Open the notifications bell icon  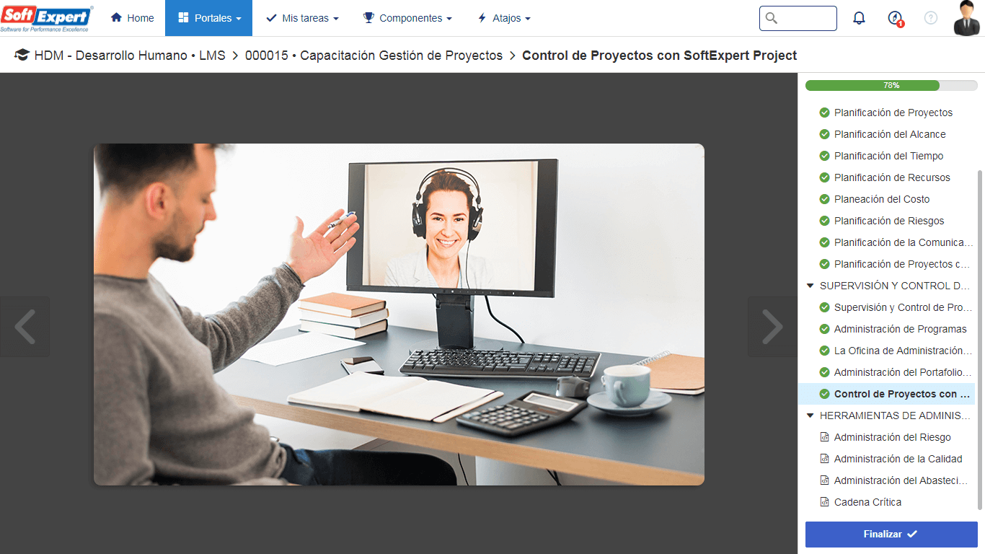pos(859,18)
